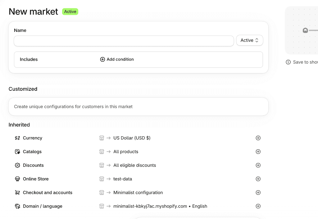Click the Checkout and accounts label
318x219 pixels.
tap(48, 192)
